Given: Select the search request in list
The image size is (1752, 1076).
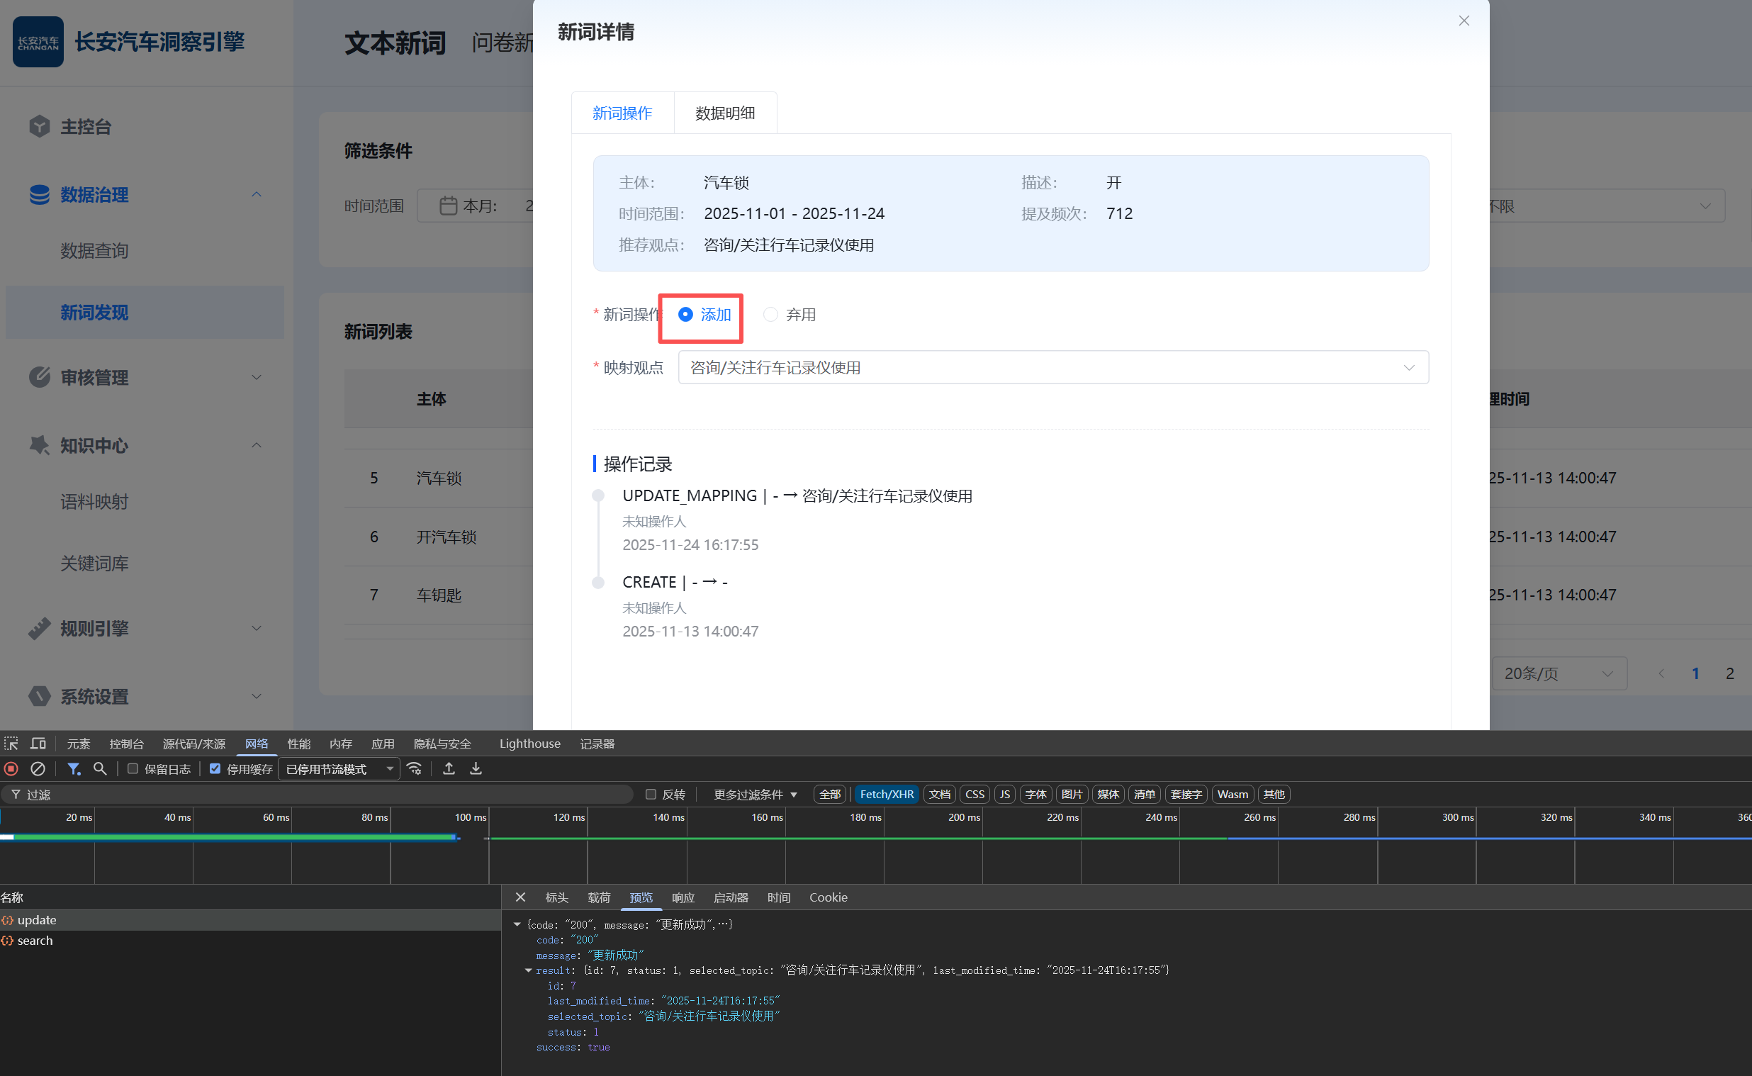Looking at the screenshot, I should (x=35, y=941).
